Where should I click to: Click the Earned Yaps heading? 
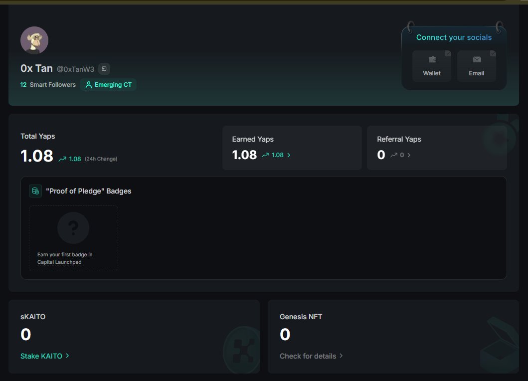tap(253, 139)
